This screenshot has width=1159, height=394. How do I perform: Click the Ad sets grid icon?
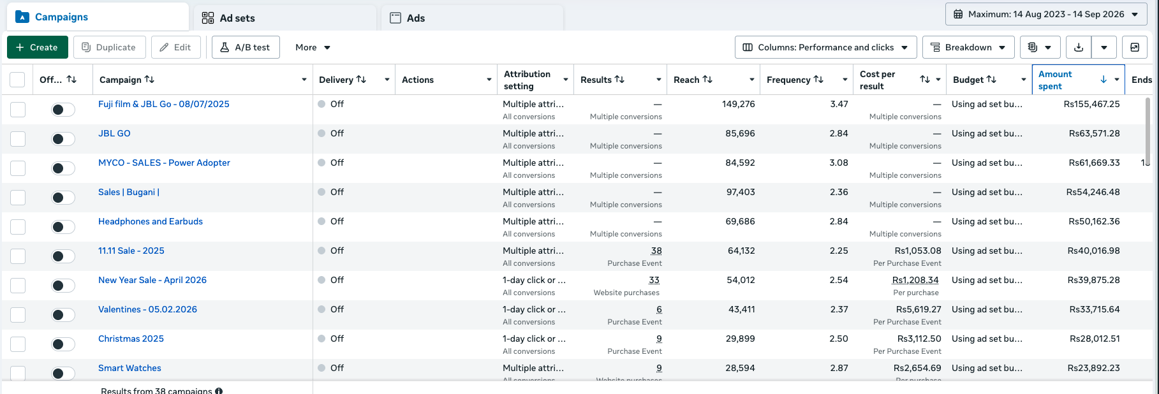(208, 18)
